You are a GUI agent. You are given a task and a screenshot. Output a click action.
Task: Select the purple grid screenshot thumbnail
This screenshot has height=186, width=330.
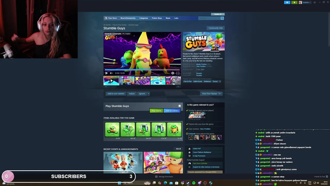[142, 81]
